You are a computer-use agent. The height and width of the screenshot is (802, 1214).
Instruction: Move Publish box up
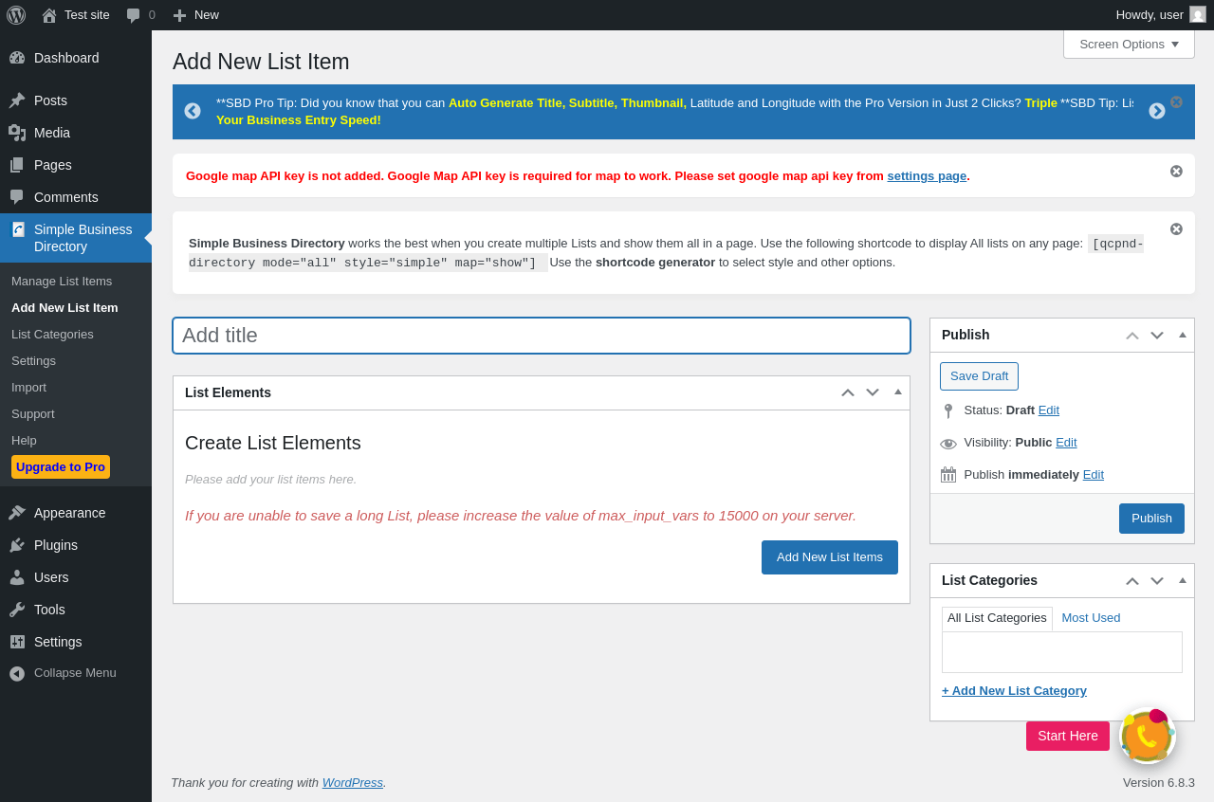click(x=1132, y=335)
